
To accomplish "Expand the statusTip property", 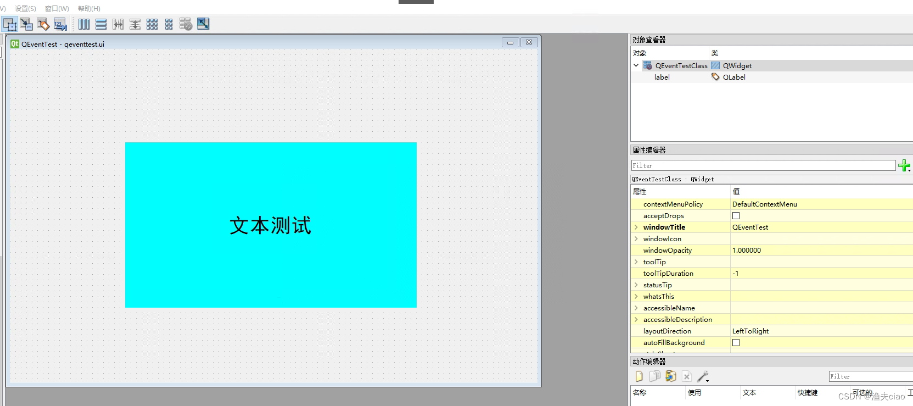I will pos(636,285).
